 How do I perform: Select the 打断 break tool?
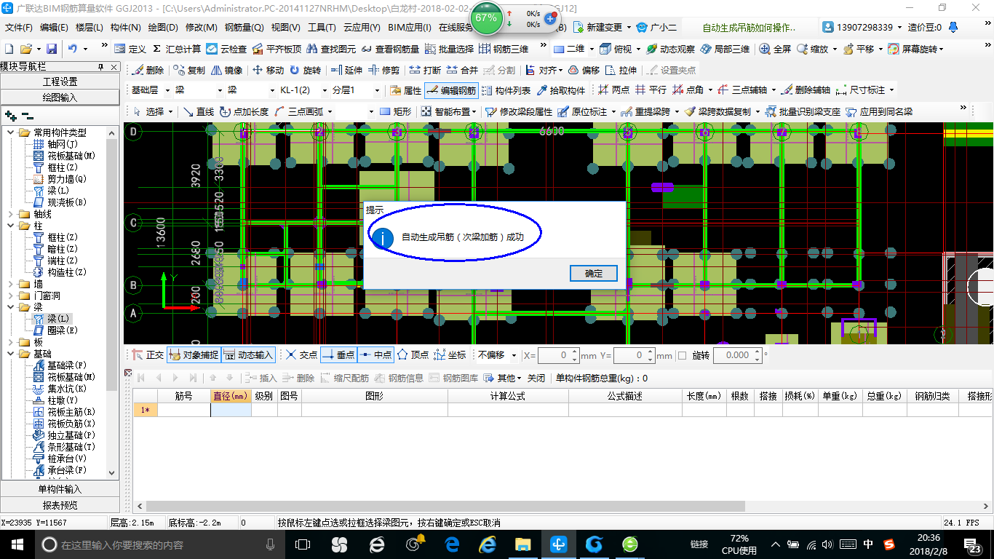click(425, 71)
